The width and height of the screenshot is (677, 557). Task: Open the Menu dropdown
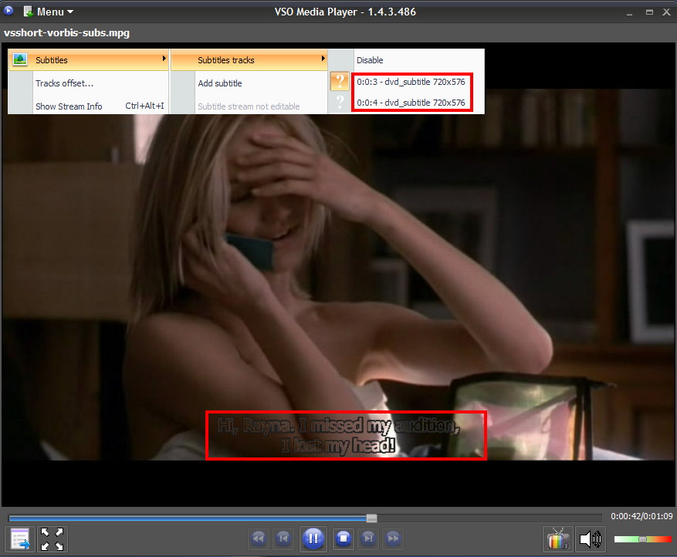(x=49, y=12)
